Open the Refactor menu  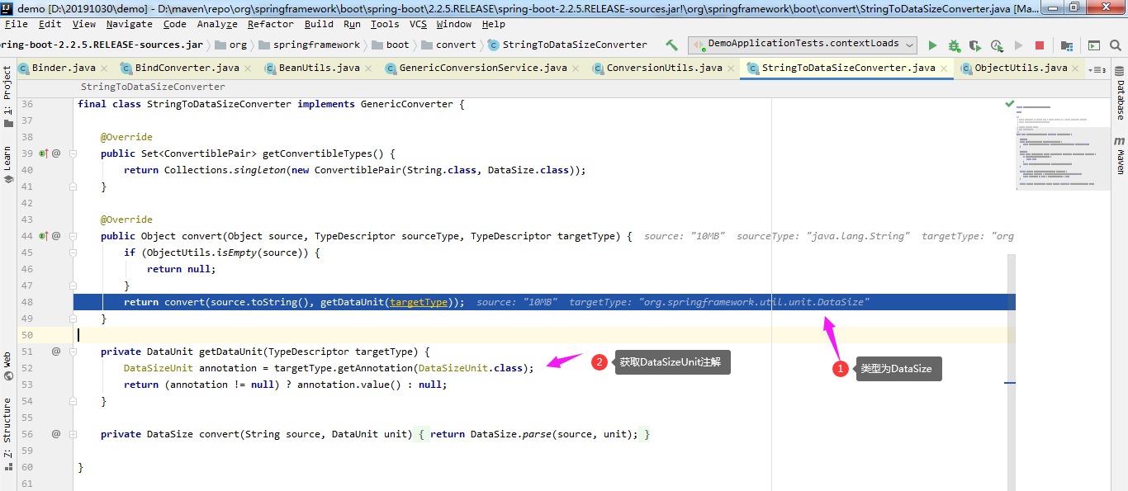pyautogui.click(x=270, y=24)
